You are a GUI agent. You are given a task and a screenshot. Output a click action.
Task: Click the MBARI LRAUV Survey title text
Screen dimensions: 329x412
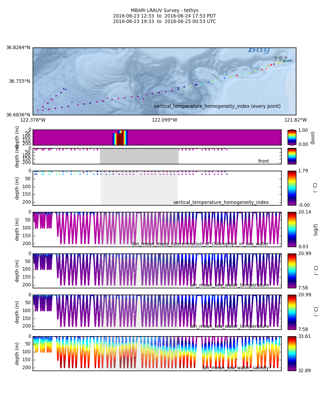tap(164, 11)
